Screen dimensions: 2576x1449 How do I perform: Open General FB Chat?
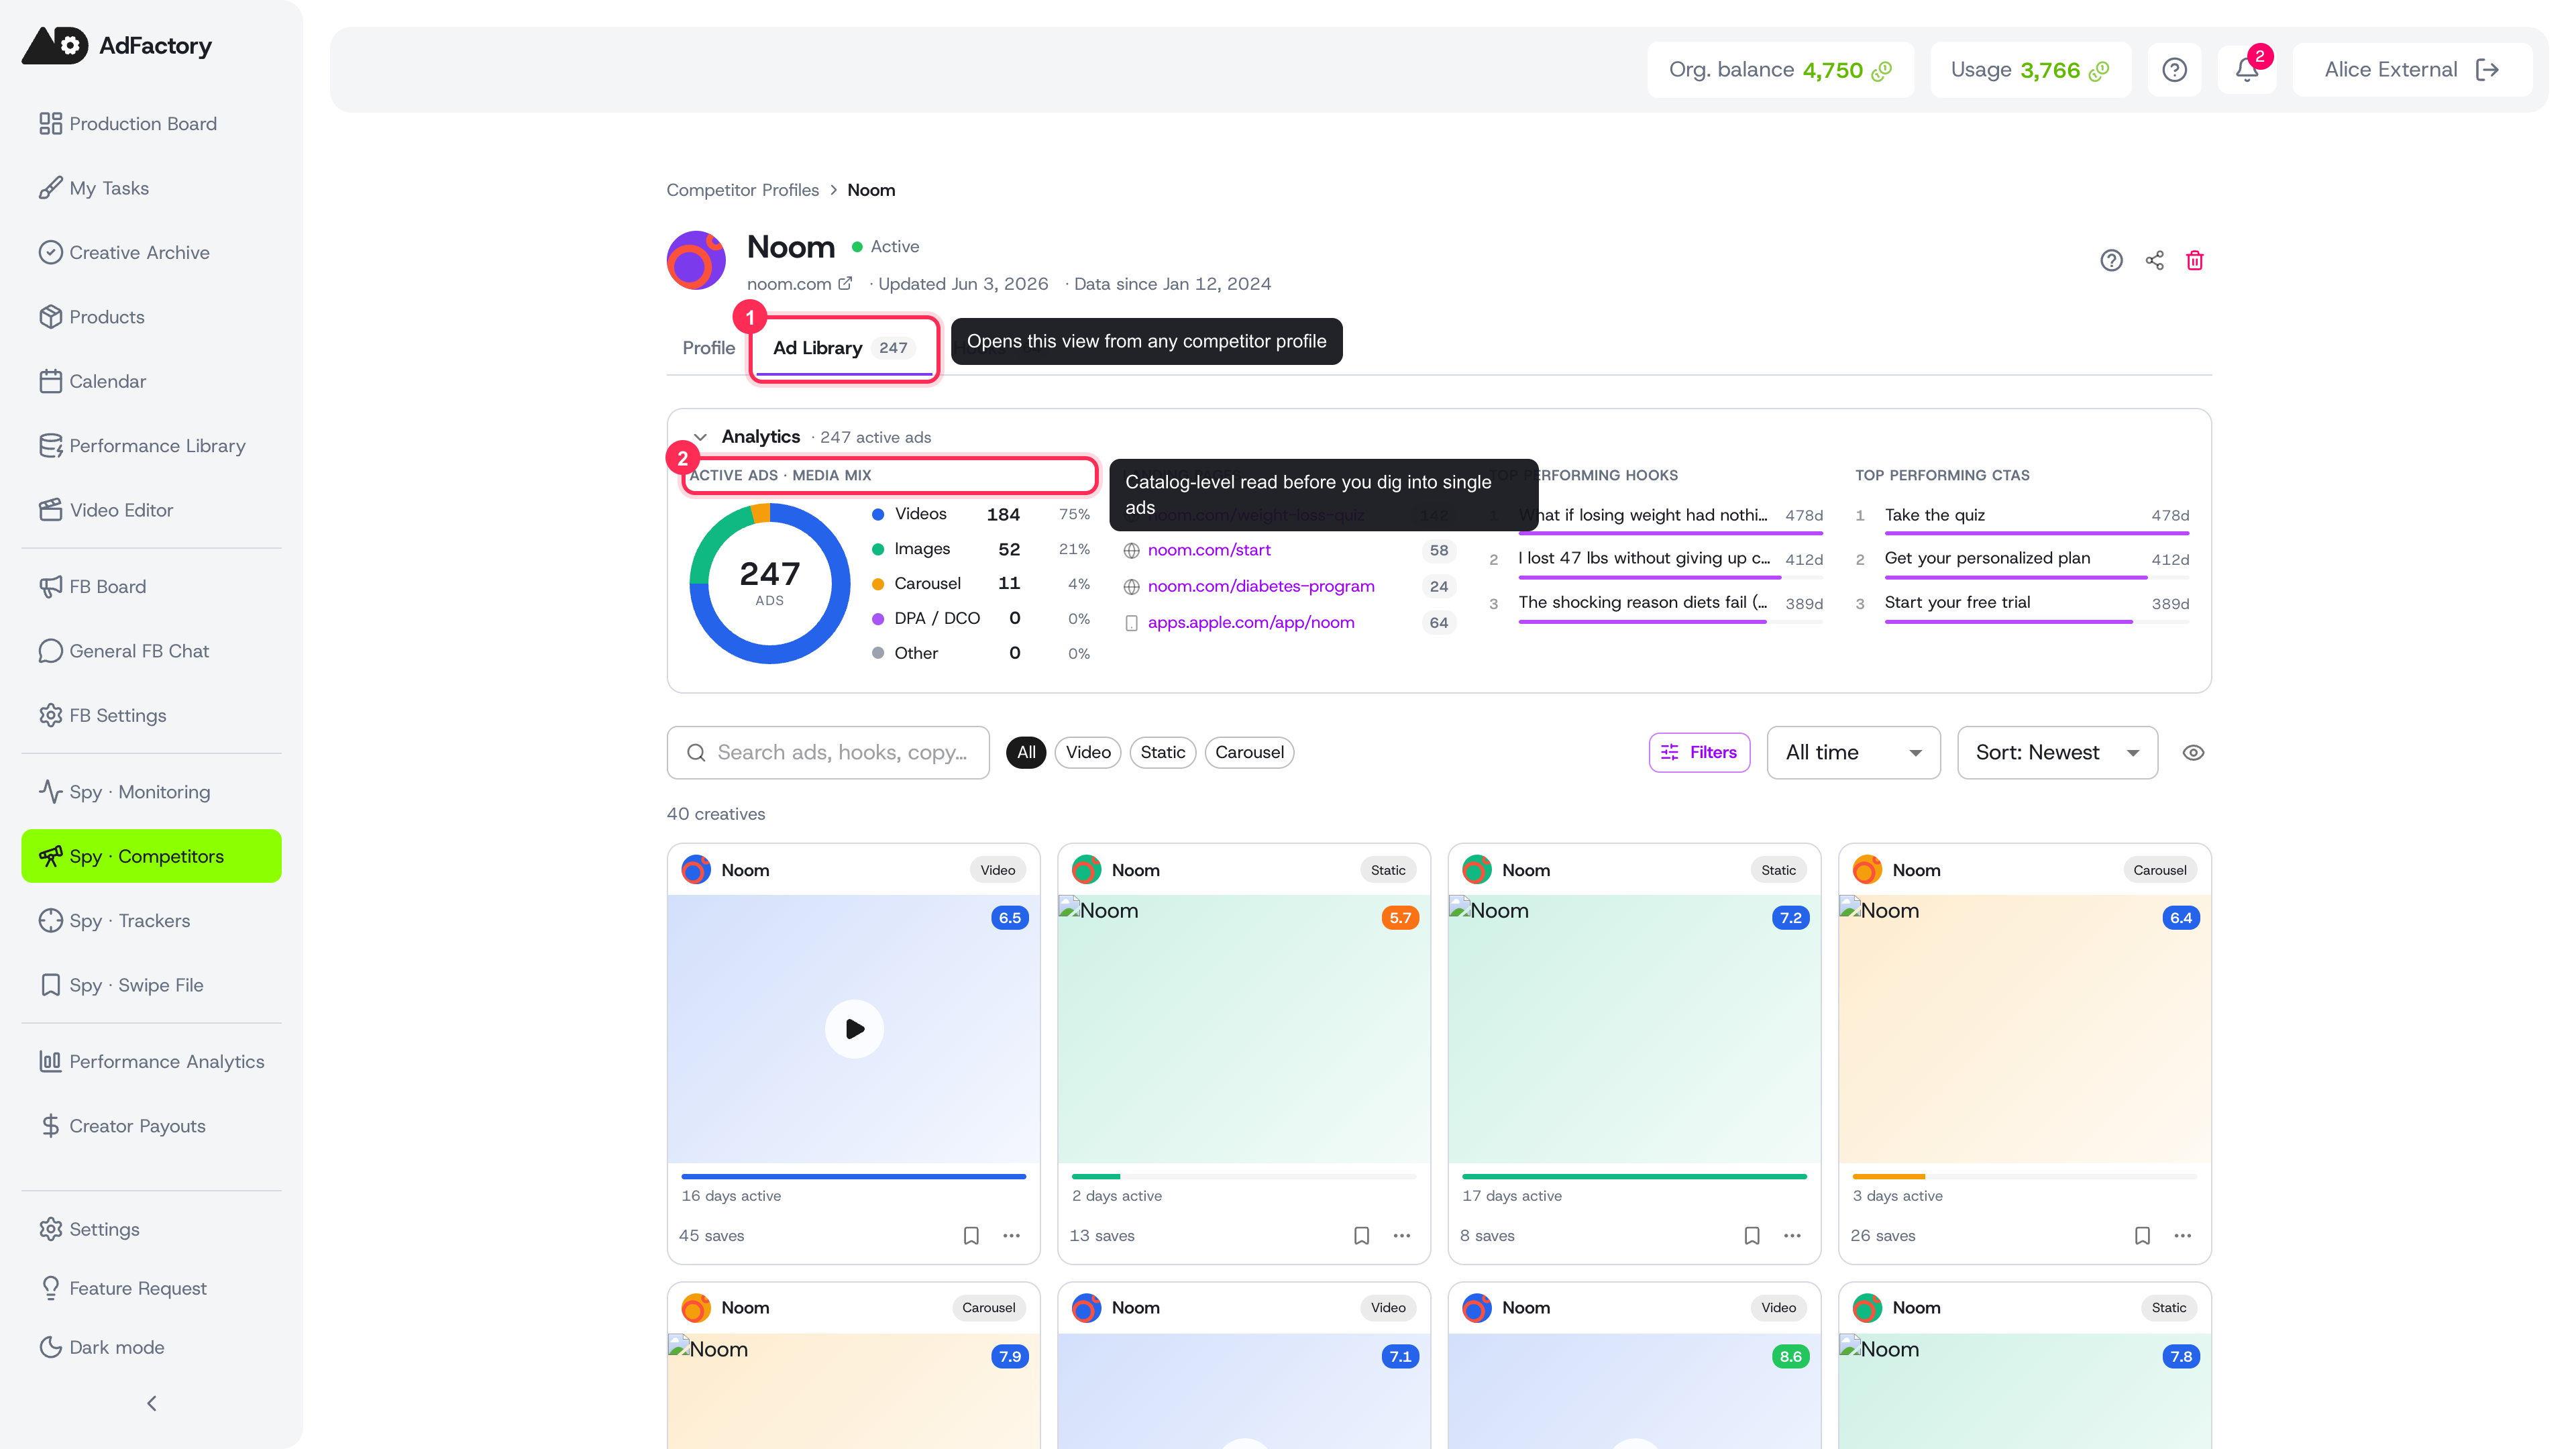coord(151,651)
